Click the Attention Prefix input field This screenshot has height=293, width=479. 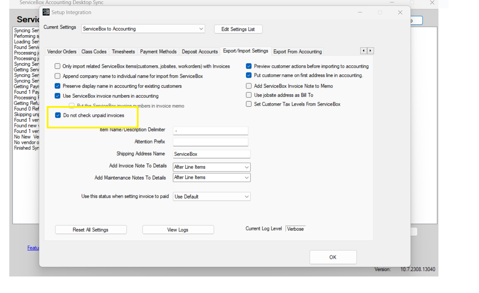tap(210, 142)
